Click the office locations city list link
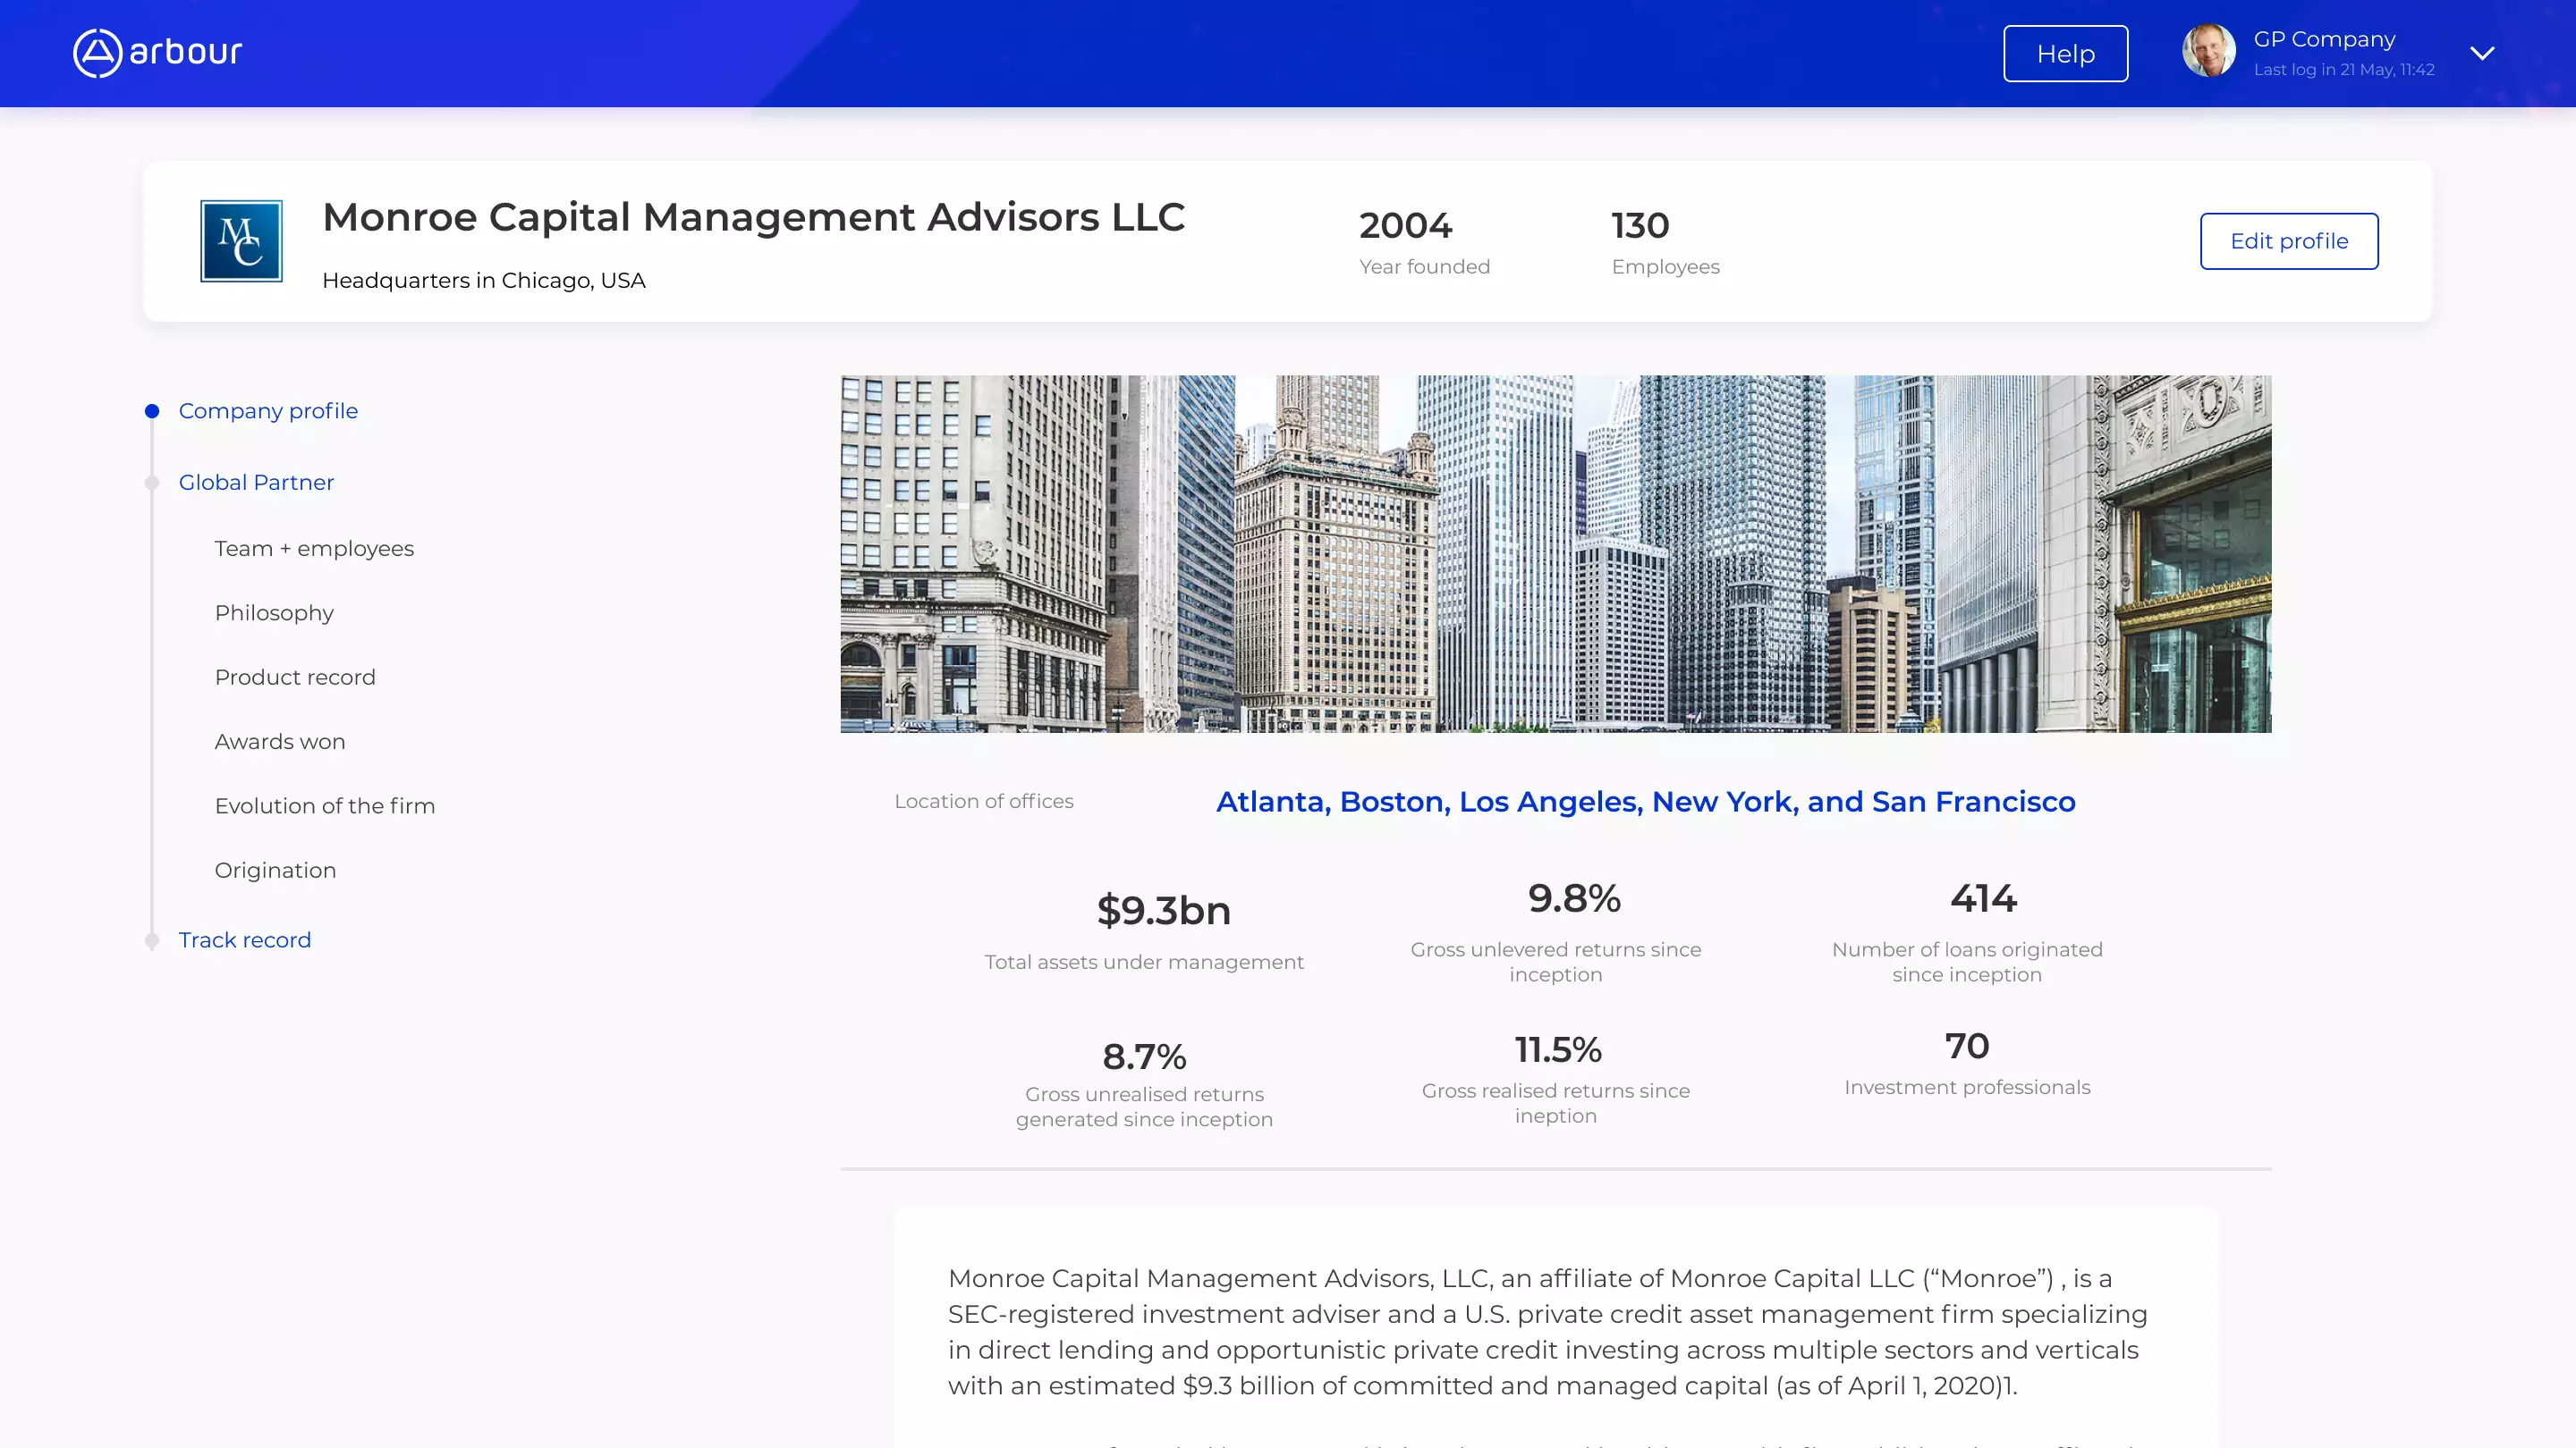The image size is (2576, 1448). (1645, 802)
